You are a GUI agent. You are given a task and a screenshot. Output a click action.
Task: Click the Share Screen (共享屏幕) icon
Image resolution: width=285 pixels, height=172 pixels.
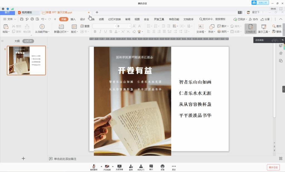tap(119, 166)
